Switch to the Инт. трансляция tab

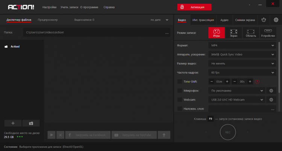(x=203, y=20)
